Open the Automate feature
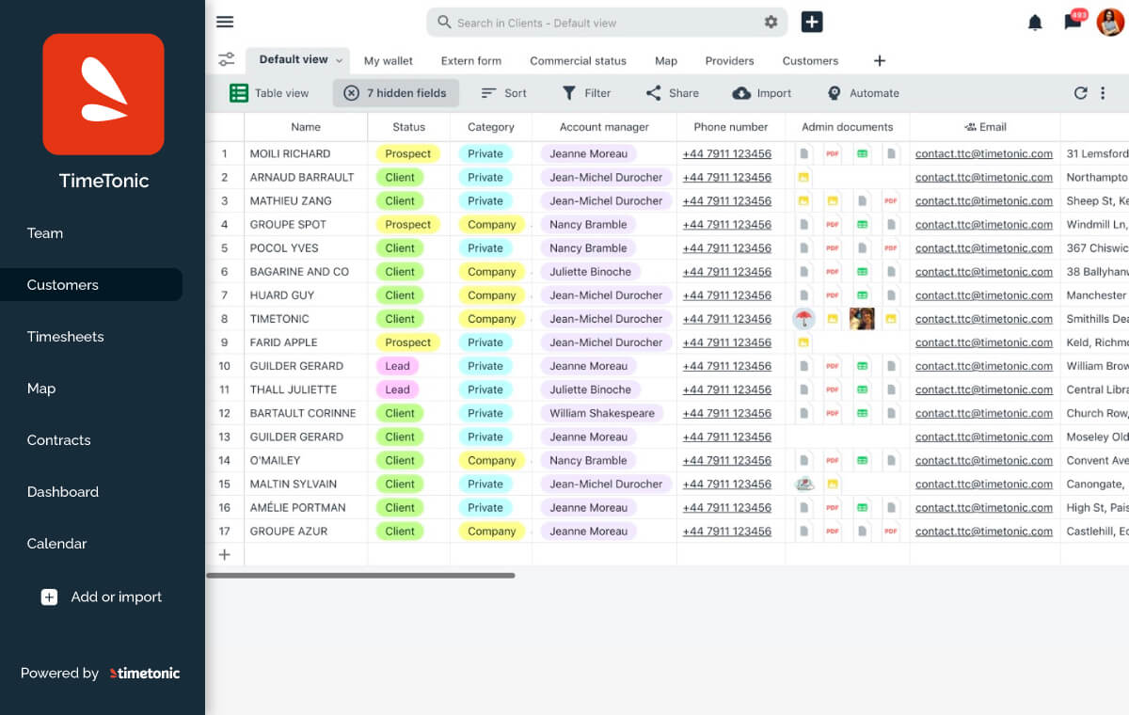 pos(863,93)
